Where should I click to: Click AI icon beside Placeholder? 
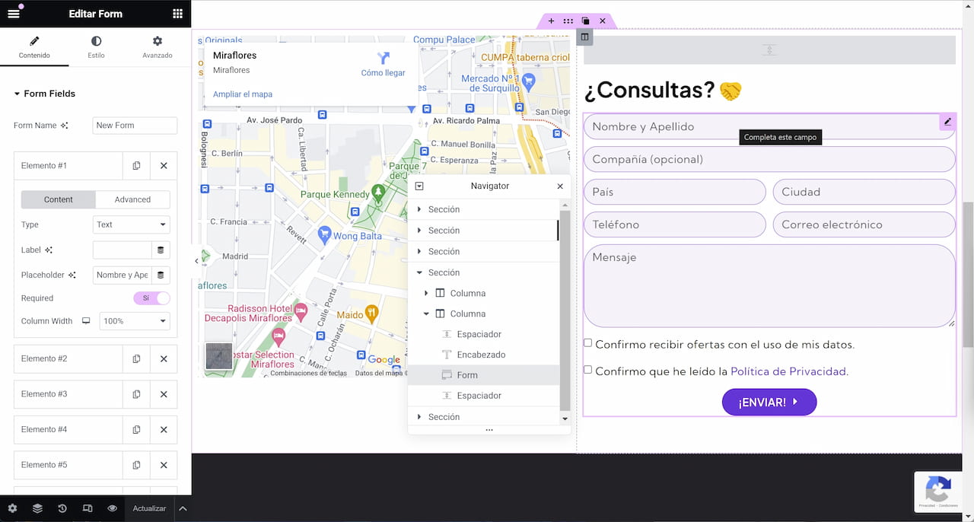tap(72, 275)
